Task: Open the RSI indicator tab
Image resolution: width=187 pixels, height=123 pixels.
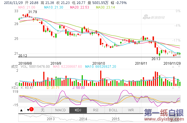Action: pos(96,110)
